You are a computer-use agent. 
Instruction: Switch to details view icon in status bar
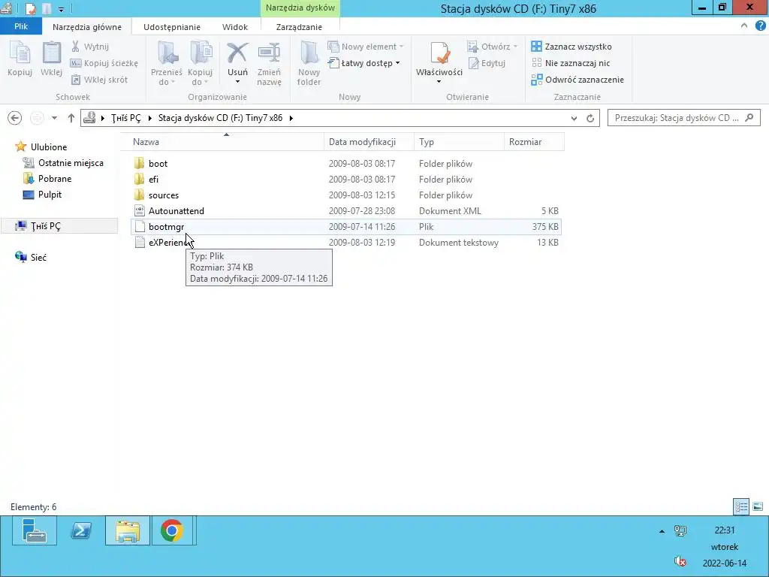coord(741,507)
